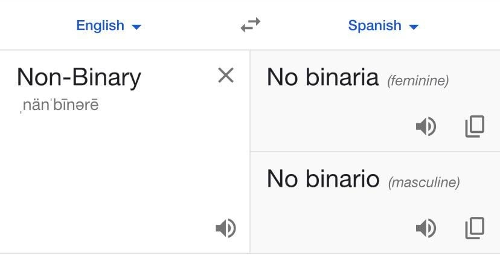The width and height of the screenshot is (500, 255).
Task: Copy the feminine translation No binaria
Action: [x=475, y=126]
